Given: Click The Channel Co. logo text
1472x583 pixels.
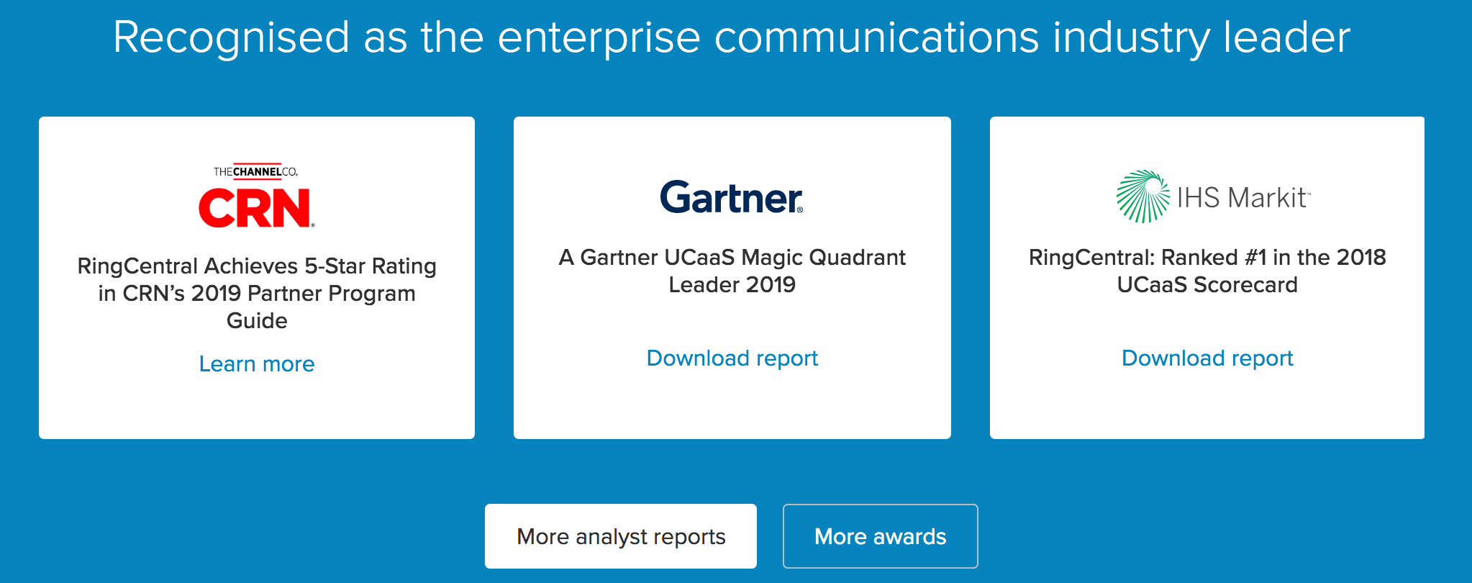Looking at the screenshot, I should 255,171.
